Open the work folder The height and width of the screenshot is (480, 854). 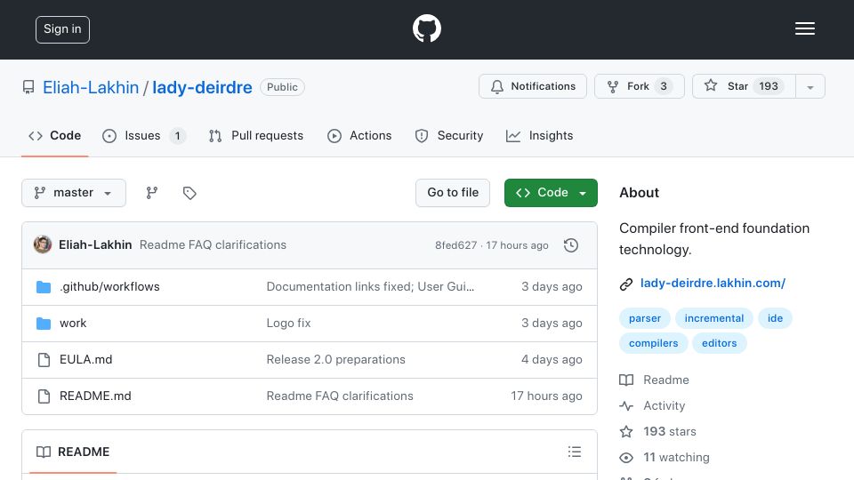pos(73,324)
